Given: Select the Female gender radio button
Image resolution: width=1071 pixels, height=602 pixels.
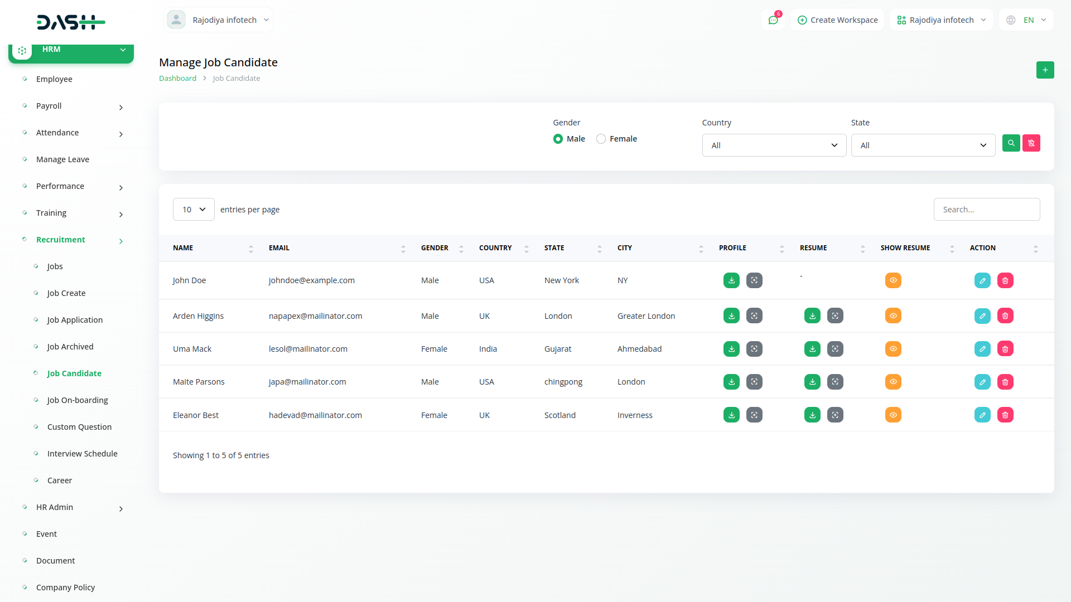Looking at the screenshot, I should [x=601, y=139].
